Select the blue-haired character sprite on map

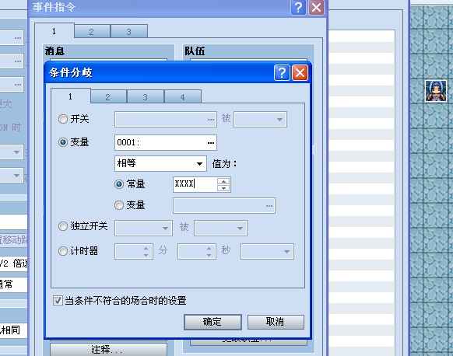[436, 91]
